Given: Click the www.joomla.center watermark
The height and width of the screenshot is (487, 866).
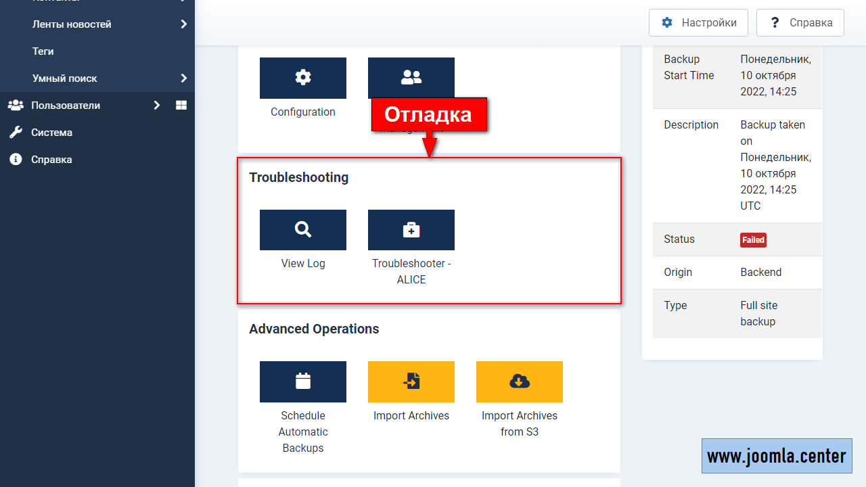Looking at the screenshot, I should click(777, 456).
